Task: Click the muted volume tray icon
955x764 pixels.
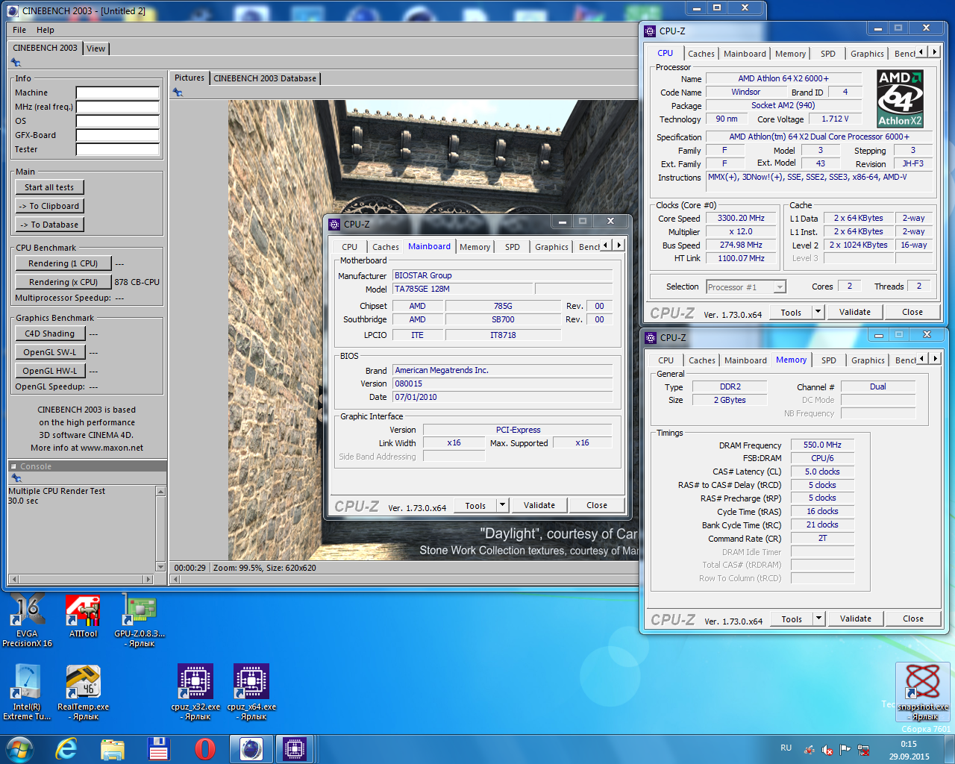Action: (x=827, y=750)
